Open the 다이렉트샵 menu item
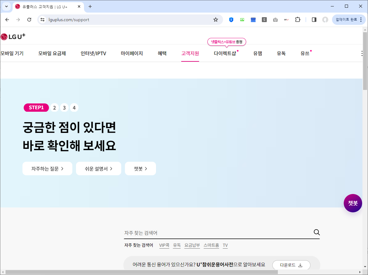Image resolution: width=368 pixels, height=275 pixels. 226,53
